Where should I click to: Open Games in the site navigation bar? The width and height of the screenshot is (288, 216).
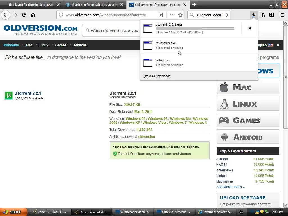pyautogui.click(x=61, y=45)
